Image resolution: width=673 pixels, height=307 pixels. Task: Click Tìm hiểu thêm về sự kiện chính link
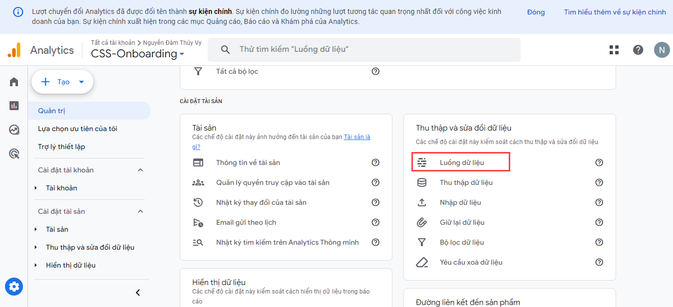click(615, 12)
